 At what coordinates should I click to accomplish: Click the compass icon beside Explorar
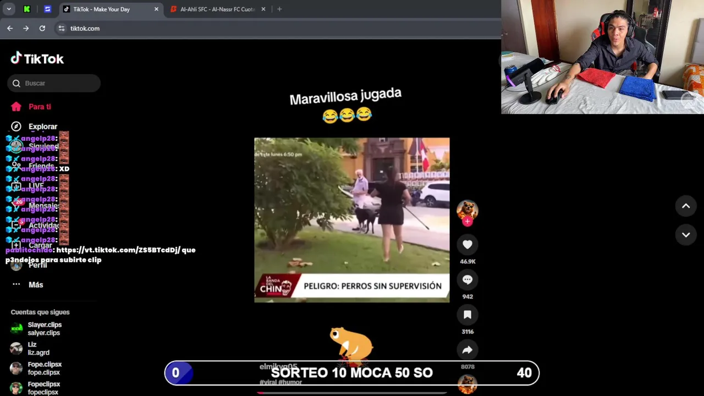[16, 127]
